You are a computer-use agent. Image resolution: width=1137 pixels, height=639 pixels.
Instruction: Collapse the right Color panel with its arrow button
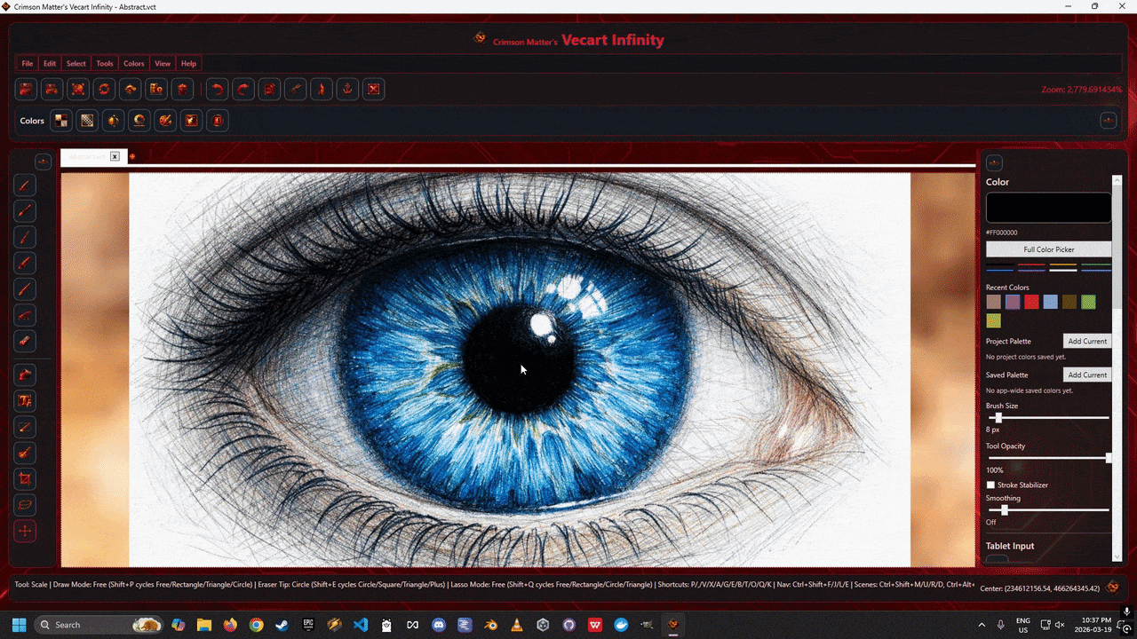point(994,162)
